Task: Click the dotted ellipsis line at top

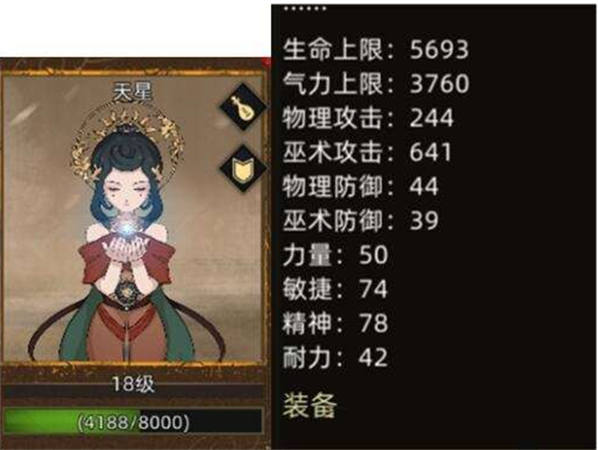Action: [305, 8]
